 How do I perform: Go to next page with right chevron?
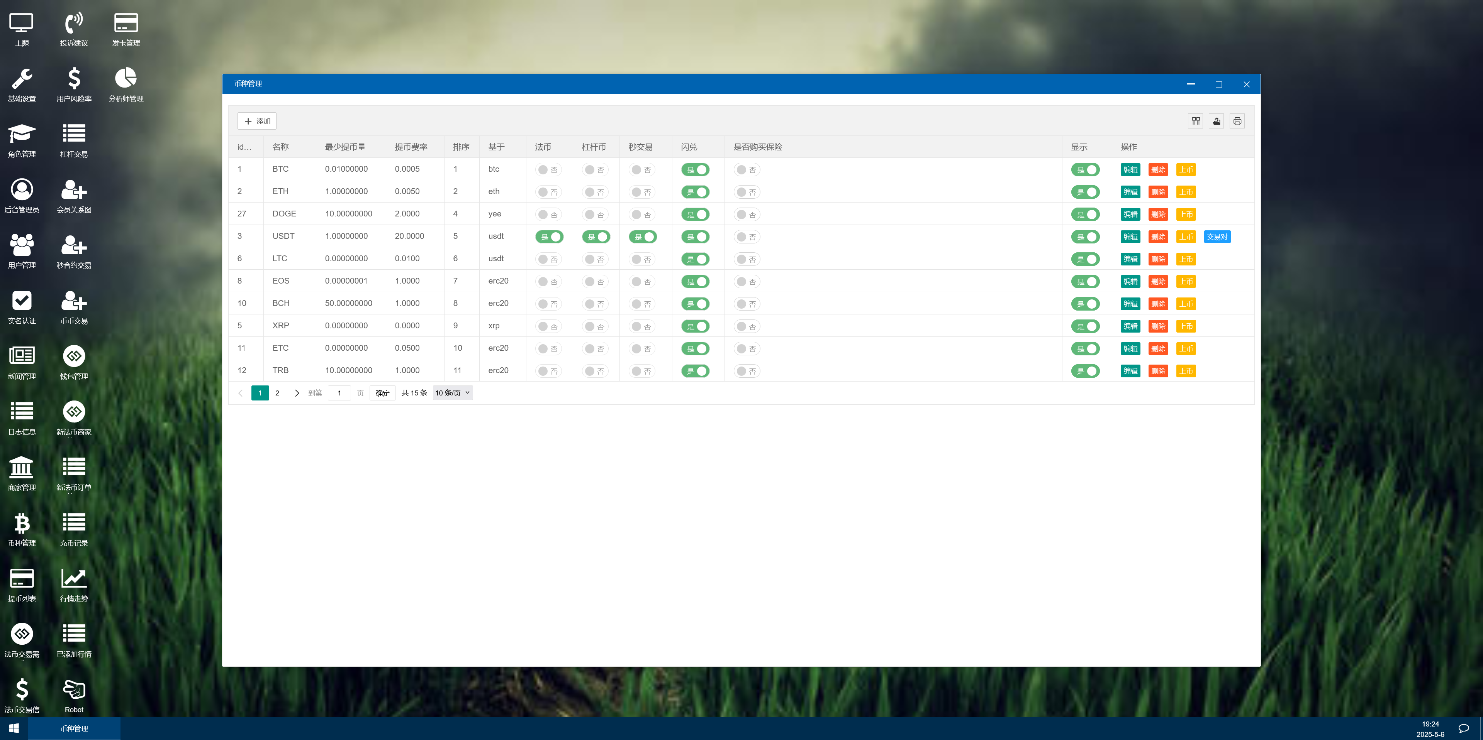pos(297,393)
